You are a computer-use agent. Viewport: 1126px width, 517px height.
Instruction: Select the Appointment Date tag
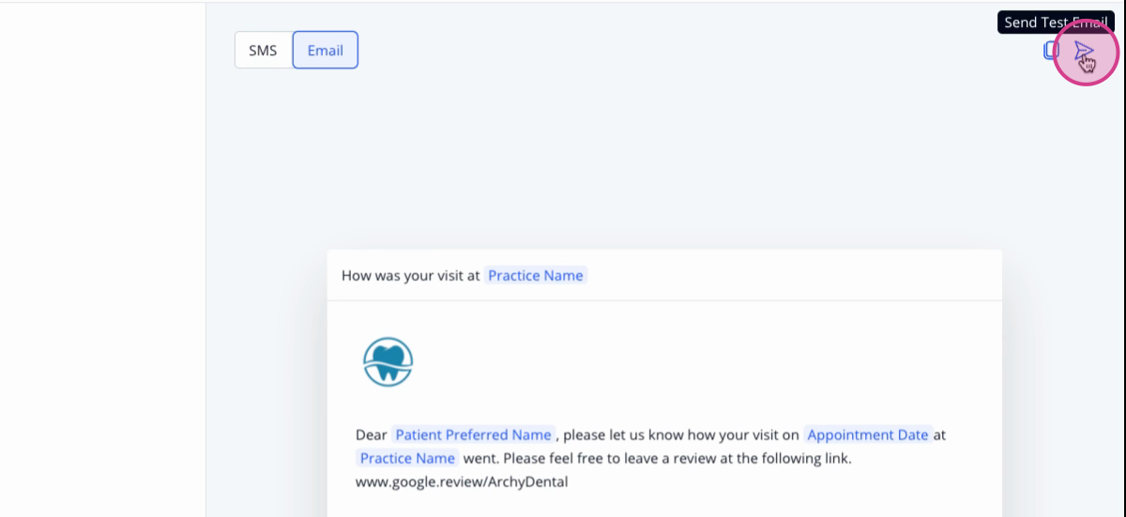tap(868, 434)
